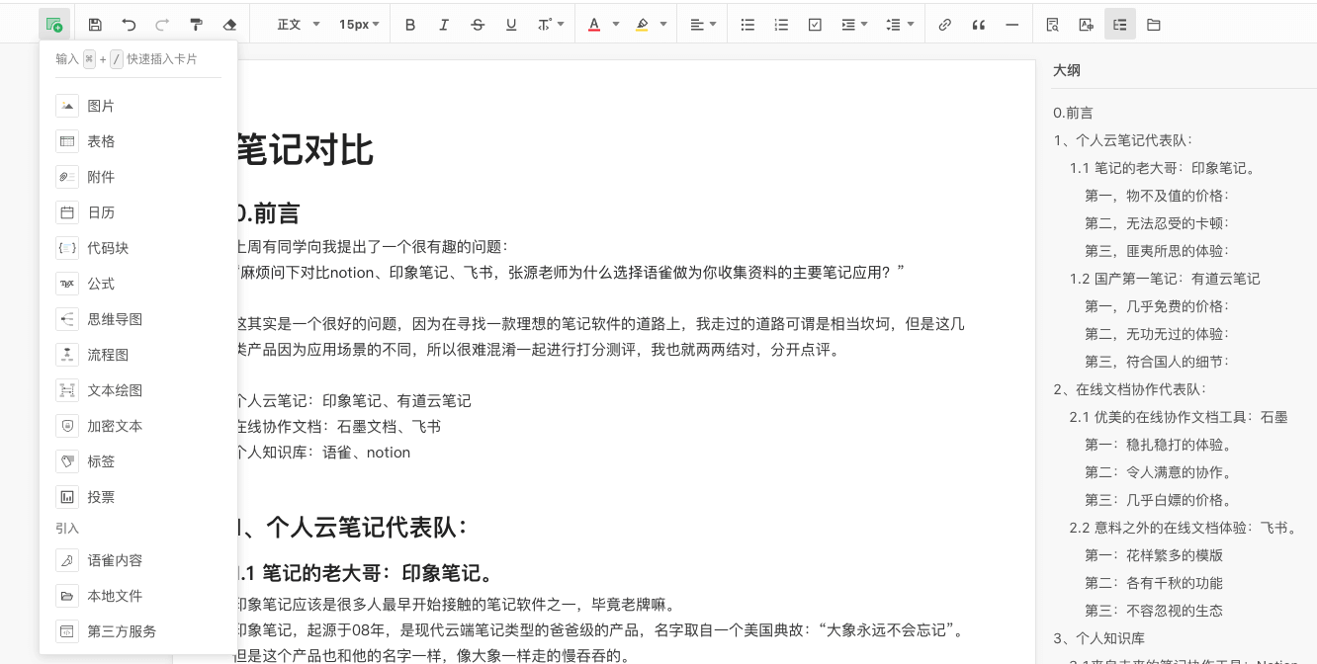Screen dimensions: 1317x664
Task: Toggle italic formatting
Action: coord(444,25)
